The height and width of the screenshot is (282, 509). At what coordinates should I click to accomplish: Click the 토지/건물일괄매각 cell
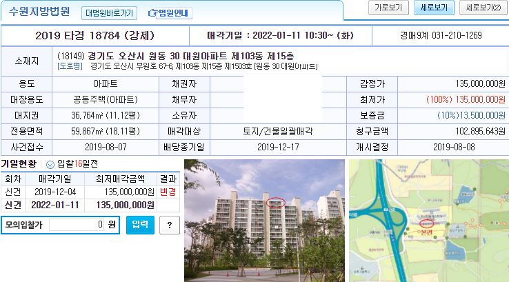(278, 132)
